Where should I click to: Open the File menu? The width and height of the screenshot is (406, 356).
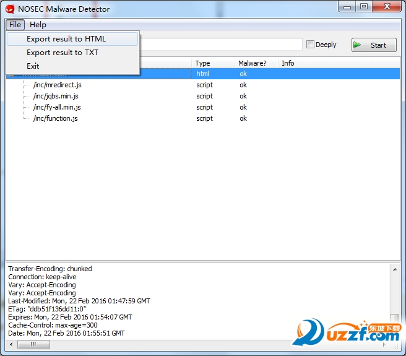[15, 25]
